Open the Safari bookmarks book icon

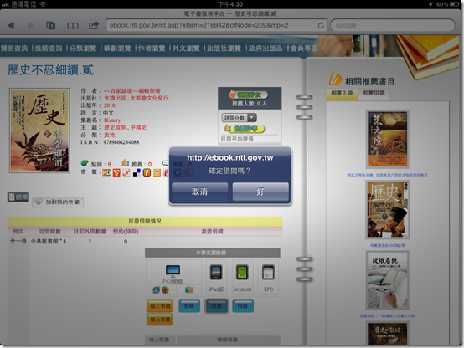point(73,26)
